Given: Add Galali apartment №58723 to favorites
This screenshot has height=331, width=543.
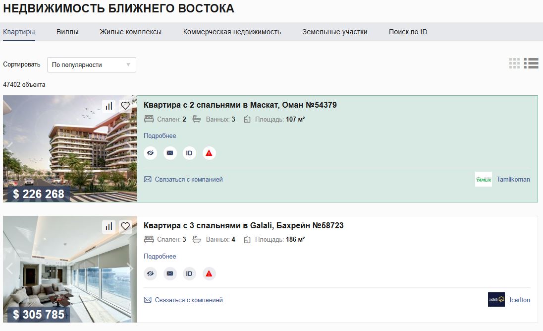Looking at the screenshot, I should (125, 227).
